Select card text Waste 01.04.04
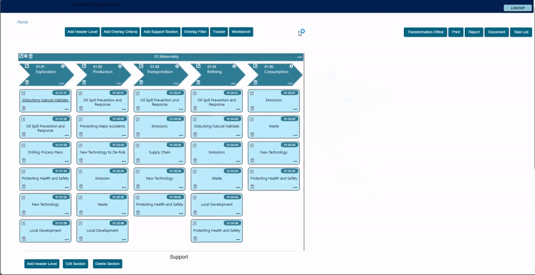 217,178
